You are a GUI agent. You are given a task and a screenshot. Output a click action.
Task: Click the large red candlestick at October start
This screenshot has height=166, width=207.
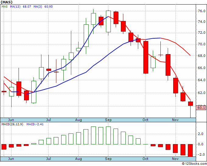point(146,57)
